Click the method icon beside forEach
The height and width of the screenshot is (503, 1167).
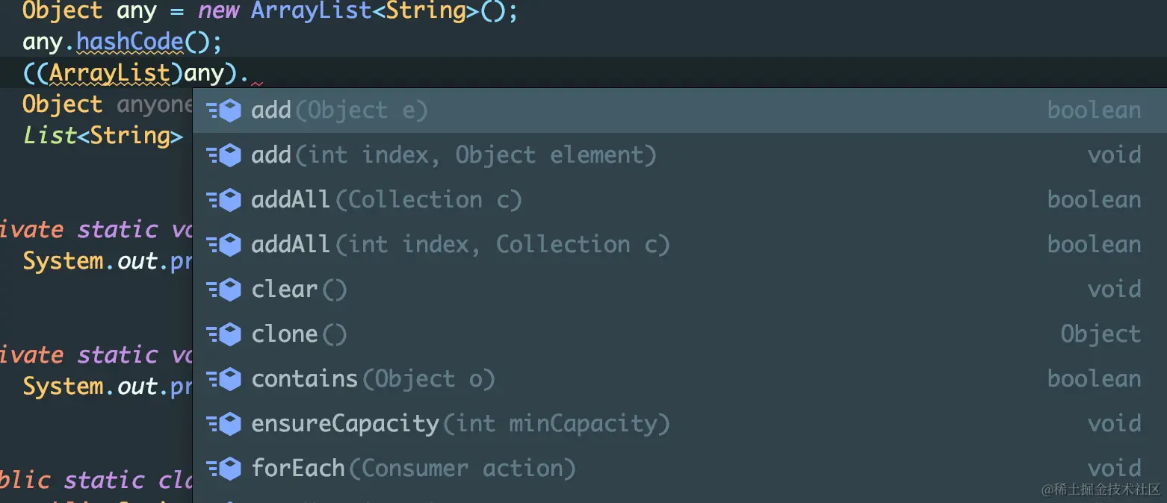[x=223, y=469]
